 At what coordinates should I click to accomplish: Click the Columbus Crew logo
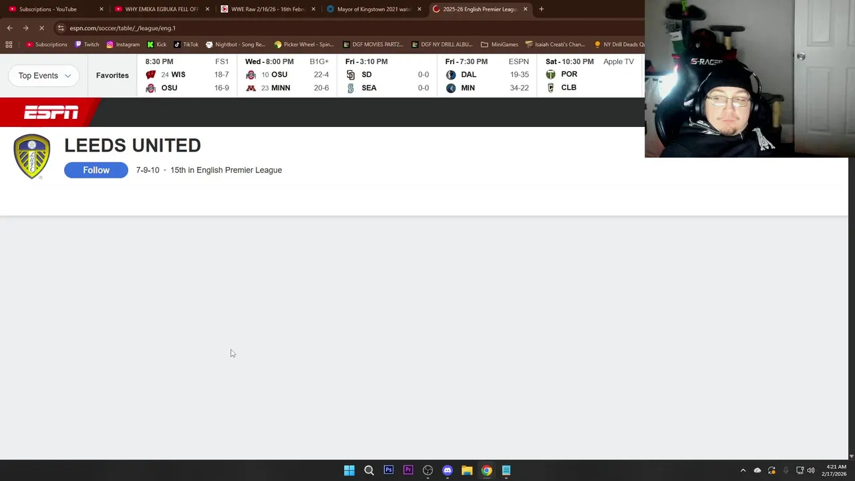pos(550,88)
